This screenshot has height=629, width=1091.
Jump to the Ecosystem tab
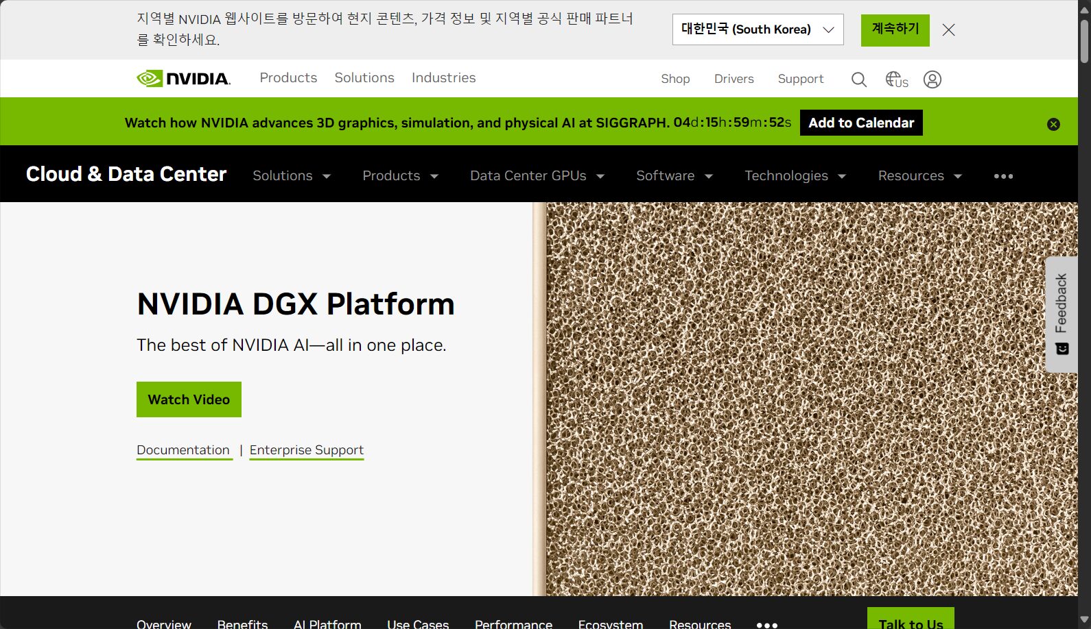pos(611,624)
